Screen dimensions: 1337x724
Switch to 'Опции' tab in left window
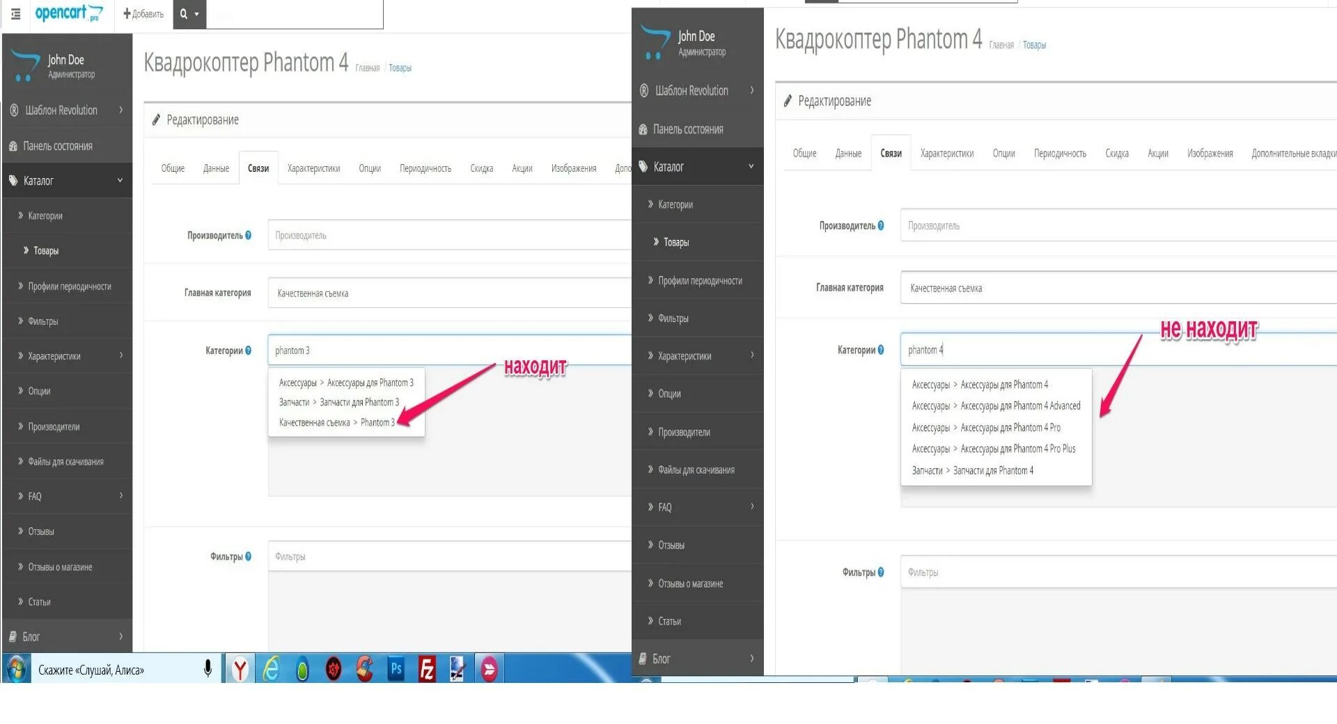click(x=370, y=168)
